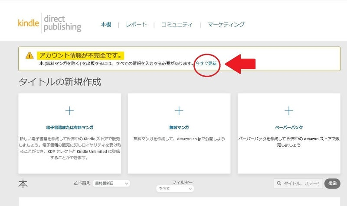Click the magnifier icon in search box

[279, 183]
